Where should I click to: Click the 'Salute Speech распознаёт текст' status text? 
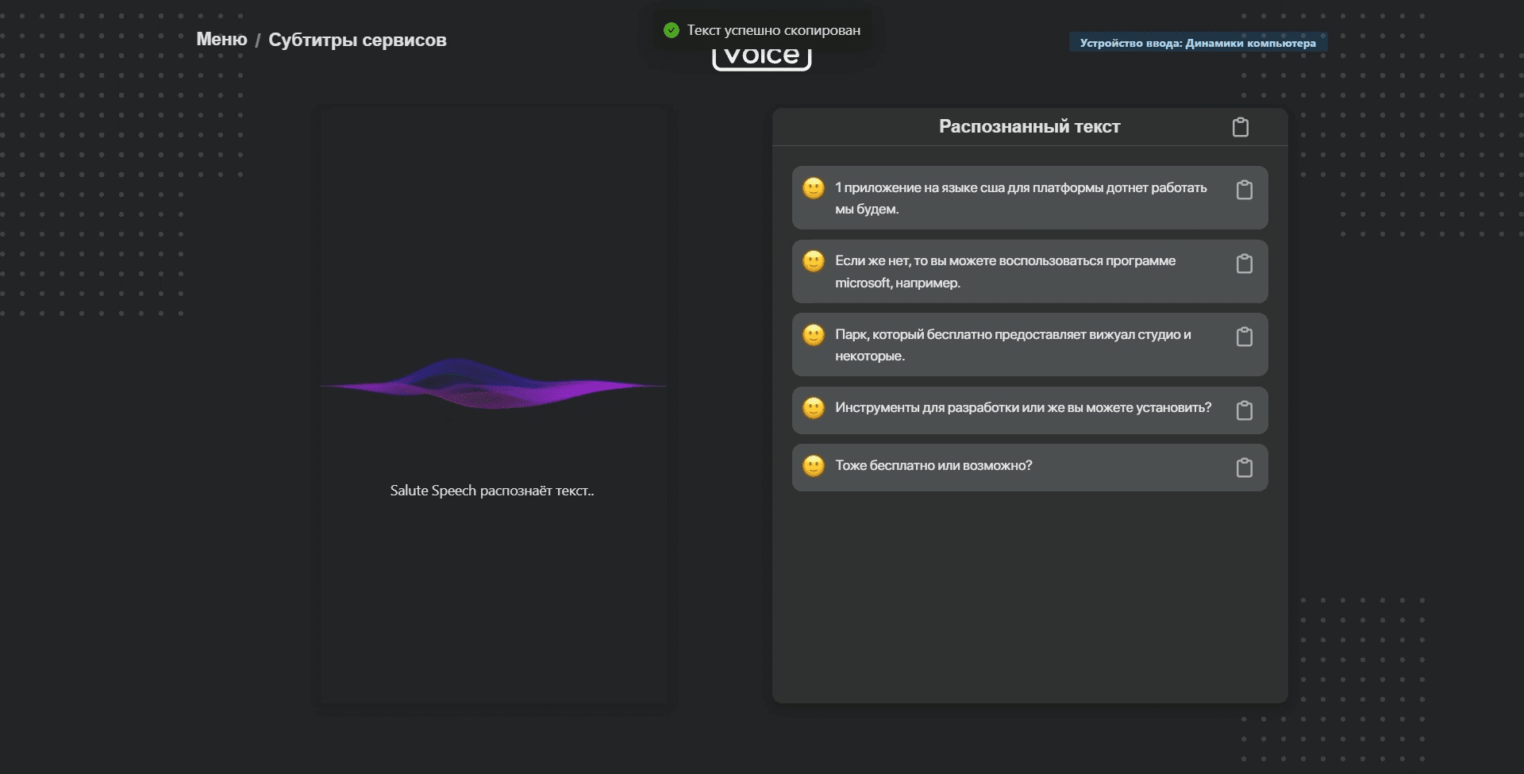[x=492, y=491]
